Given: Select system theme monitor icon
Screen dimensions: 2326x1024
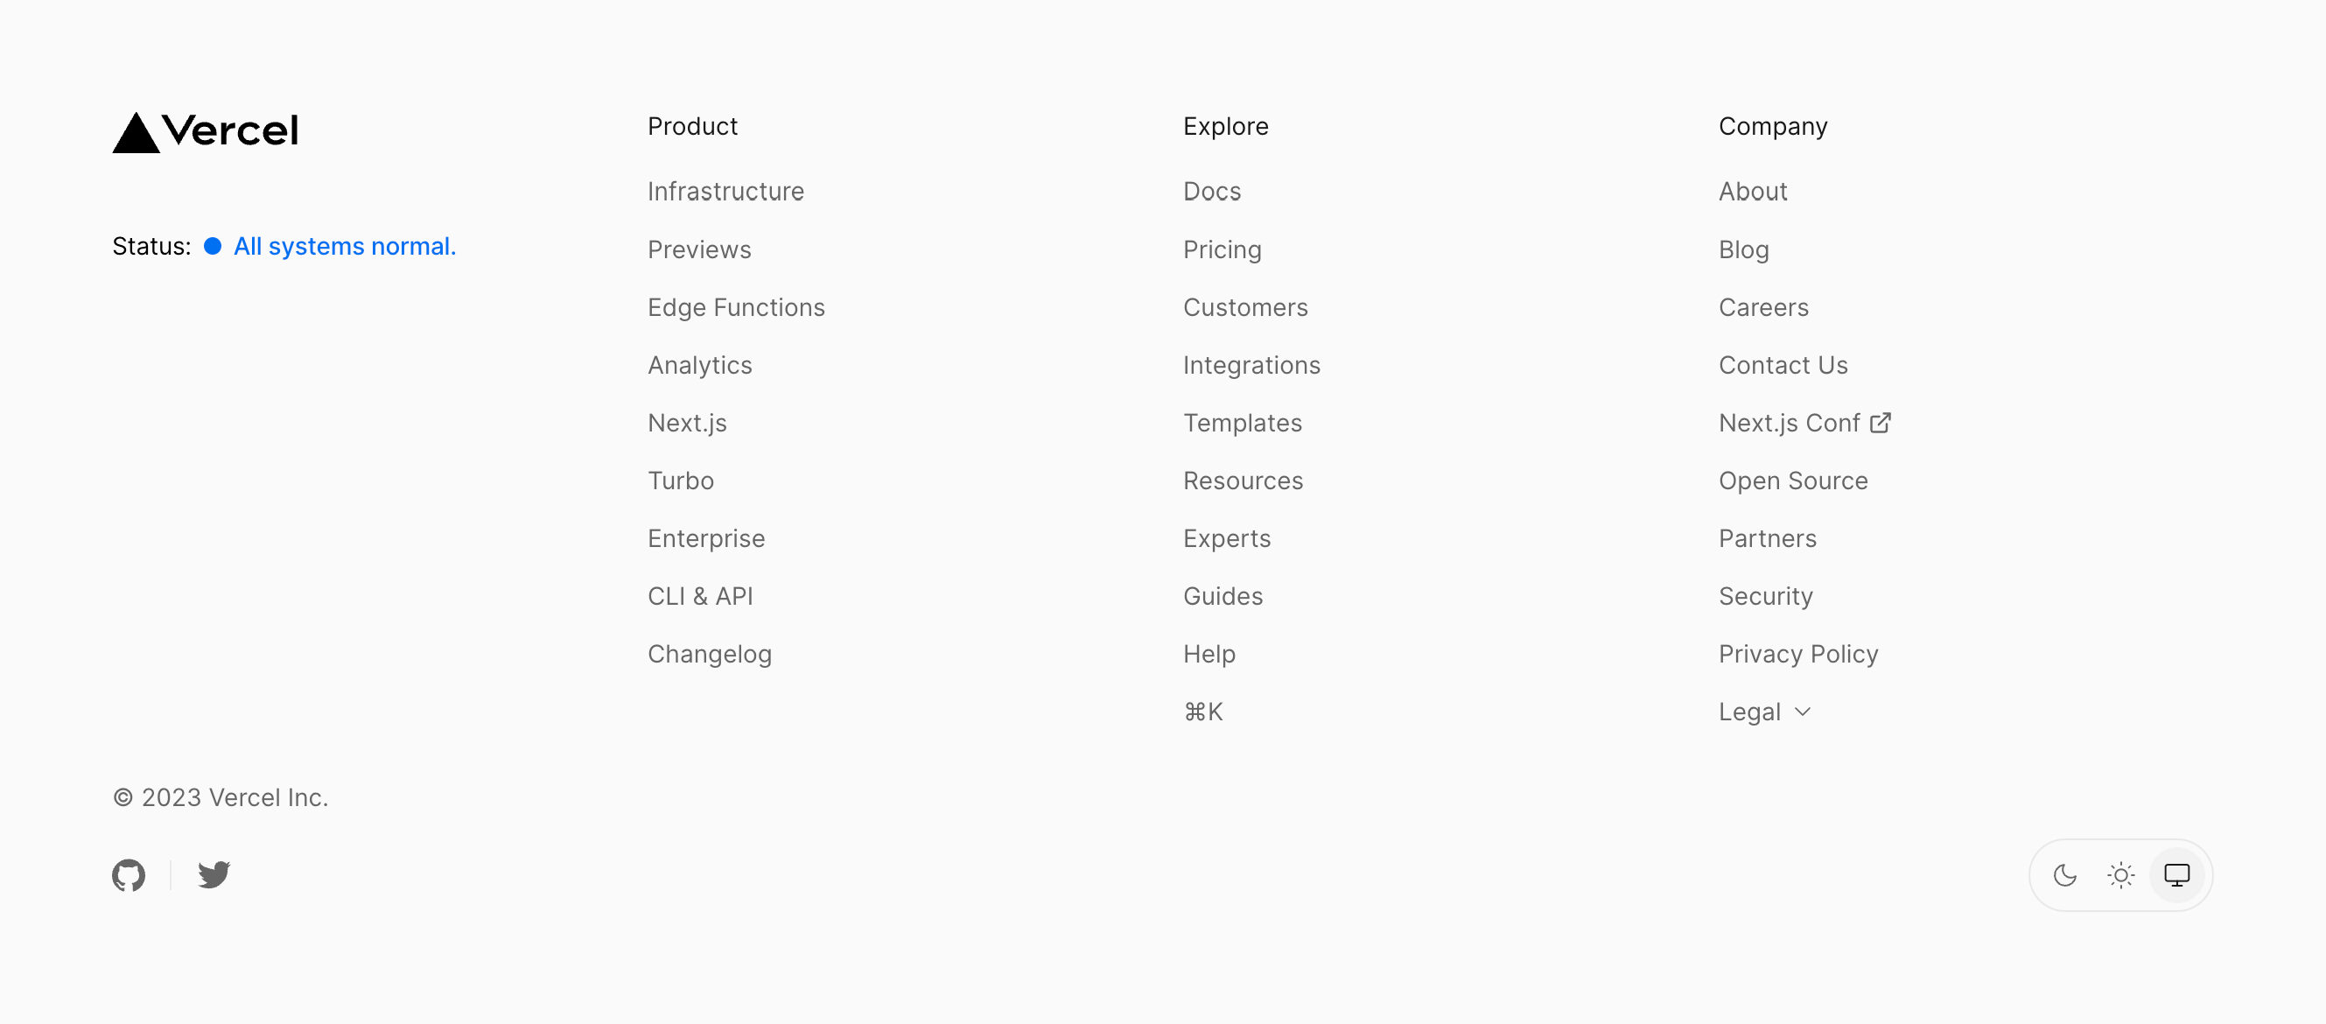Looking at the screenshot, I should click(x=2176, y=874).
